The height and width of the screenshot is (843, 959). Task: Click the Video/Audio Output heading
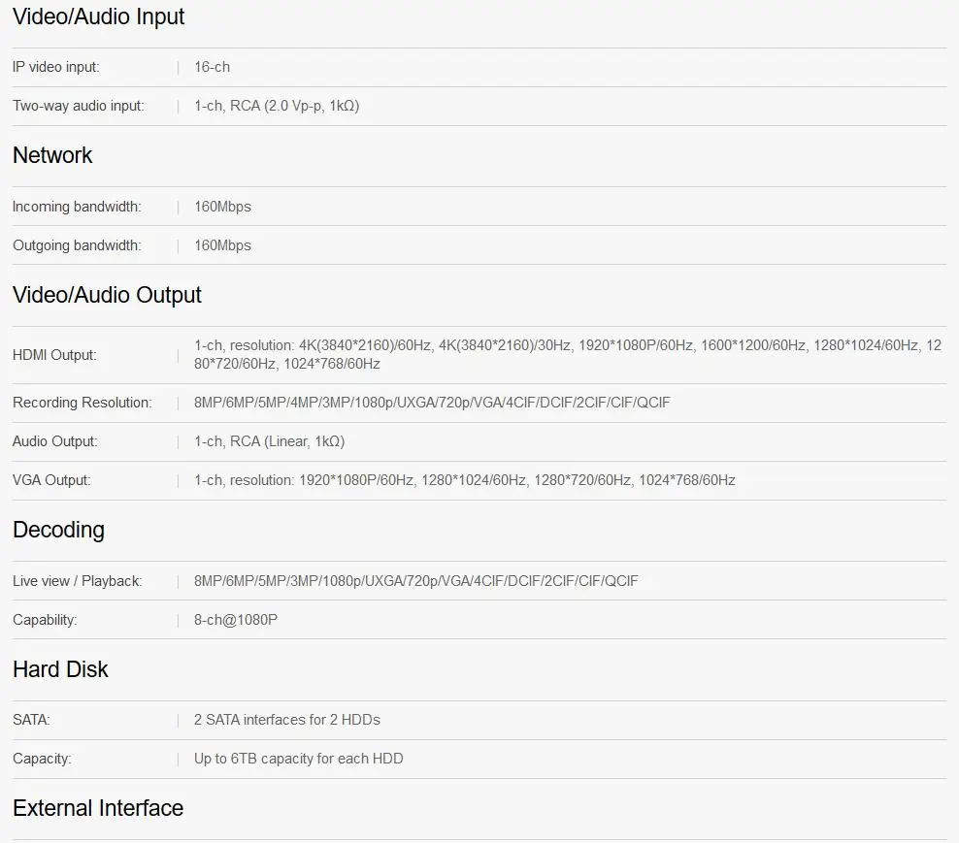tap(107, 295)
